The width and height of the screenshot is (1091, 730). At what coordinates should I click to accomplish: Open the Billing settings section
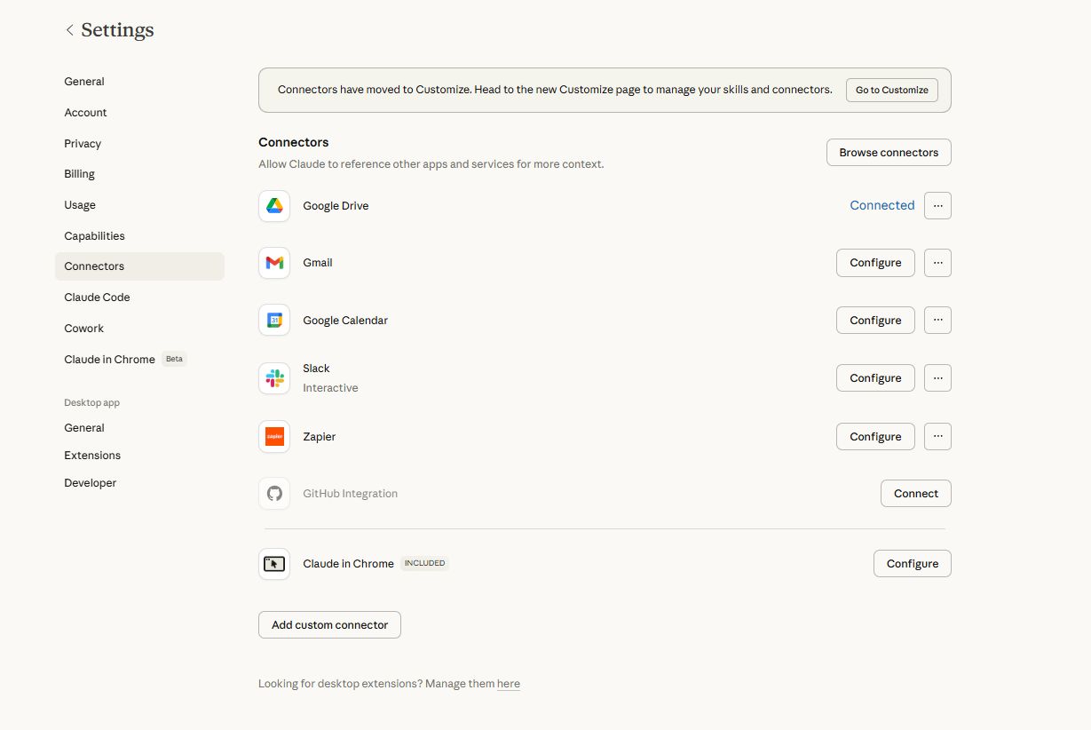point(79,173)
